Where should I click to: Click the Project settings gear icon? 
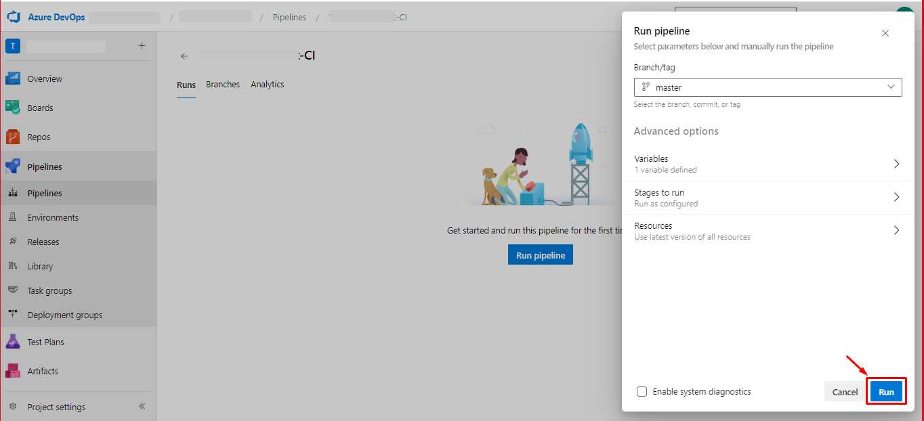coord(13,407)
